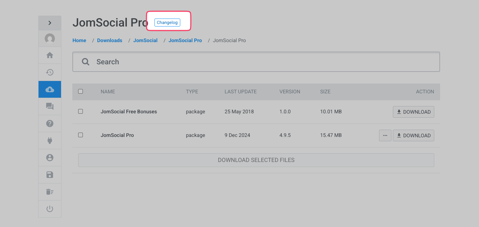This screenshot has height=227, width=479.
Task: Open the chat bubbles forum icon
Action: pos(50,106)
